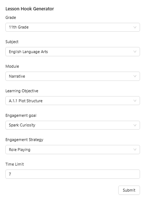Click the chevron arrow in Subject field
This screenshot has height=198, width=145.
pyautogui.click(x=135, y=52)
